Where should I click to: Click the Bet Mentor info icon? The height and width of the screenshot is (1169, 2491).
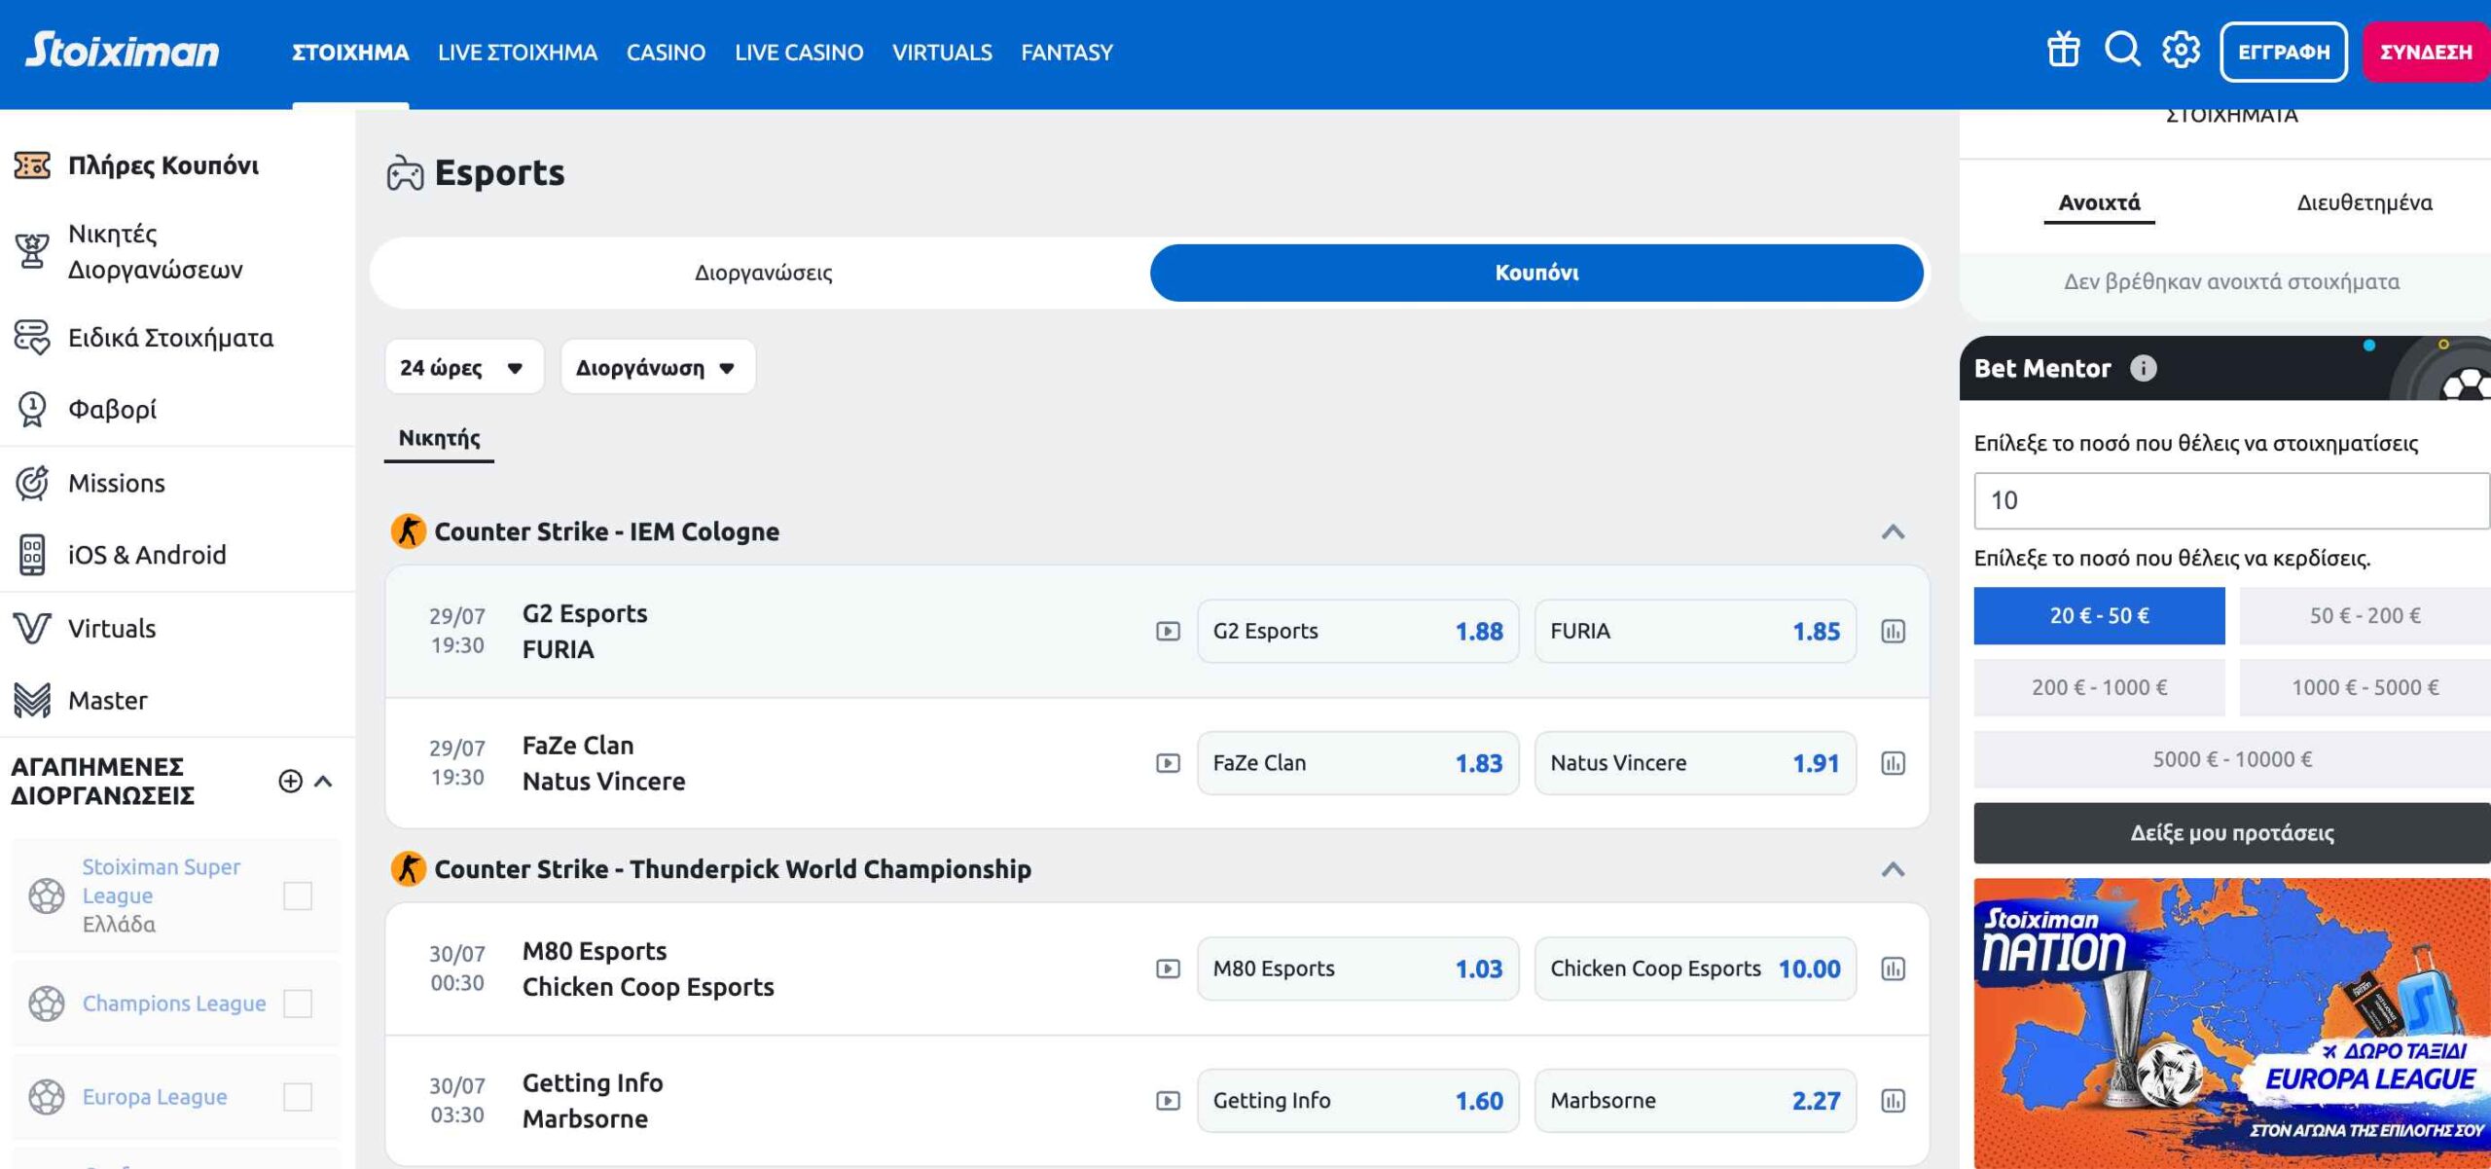pos(2143,368)
